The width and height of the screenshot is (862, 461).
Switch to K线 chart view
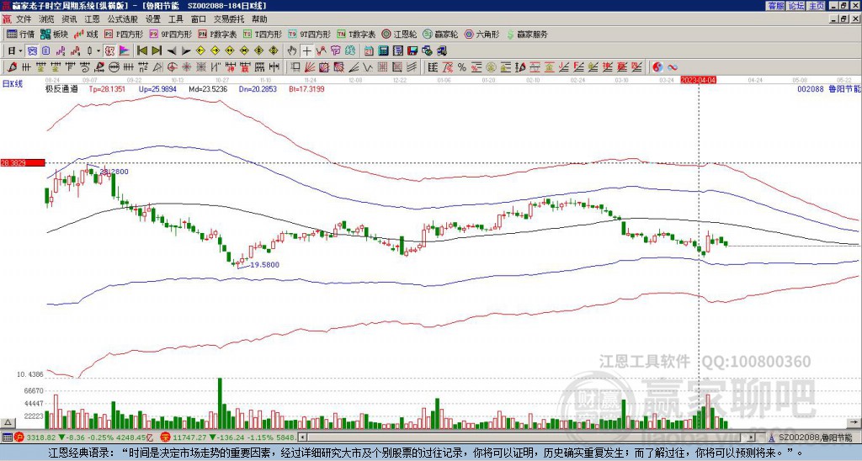pos(86,34)
